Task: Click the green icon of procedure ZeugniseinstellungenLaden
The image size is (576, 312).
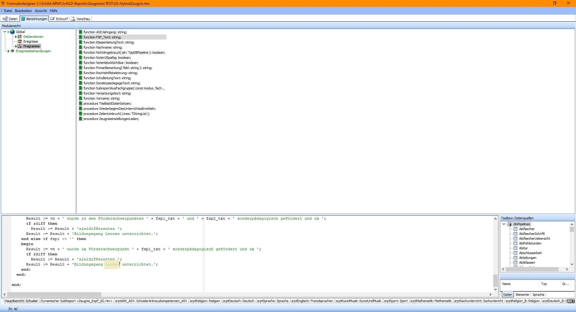Action: coord(81,119)
